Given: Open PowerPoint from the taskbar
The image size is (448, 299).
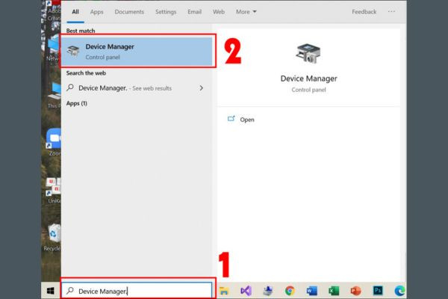Looking at the screenshot, I should (x=355, y=291).
